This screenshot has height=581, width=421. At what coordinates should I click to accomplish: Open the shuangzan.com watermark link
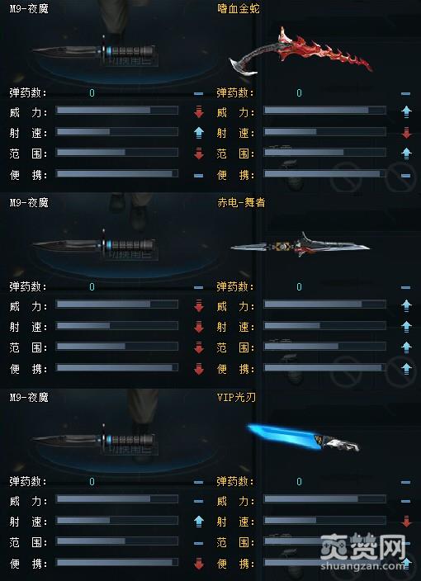click(x=363, y=566)
